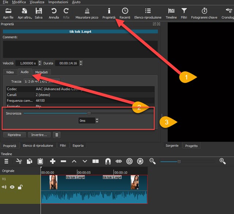Image resolution: width=234 pixels, height=214 pixels.
Task: Select bottom Proprietà panel tab
Action: point(10,146)
